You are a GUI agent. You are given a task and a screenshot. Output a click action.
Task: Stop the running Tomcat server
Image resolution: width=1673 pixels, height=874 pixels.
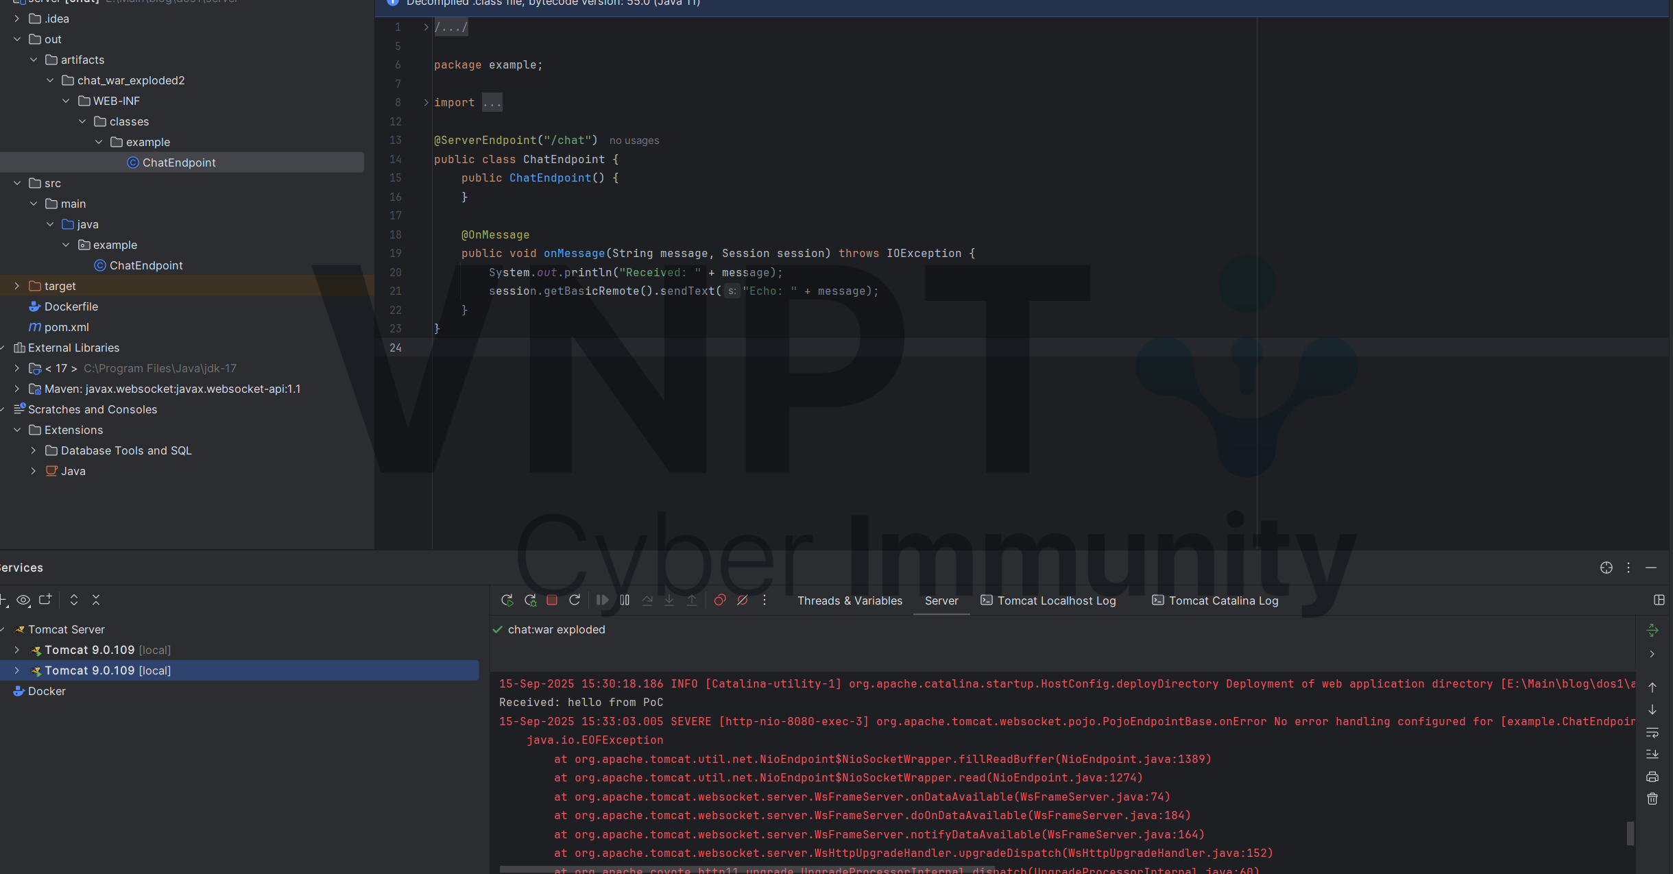(x=552, y=600)
